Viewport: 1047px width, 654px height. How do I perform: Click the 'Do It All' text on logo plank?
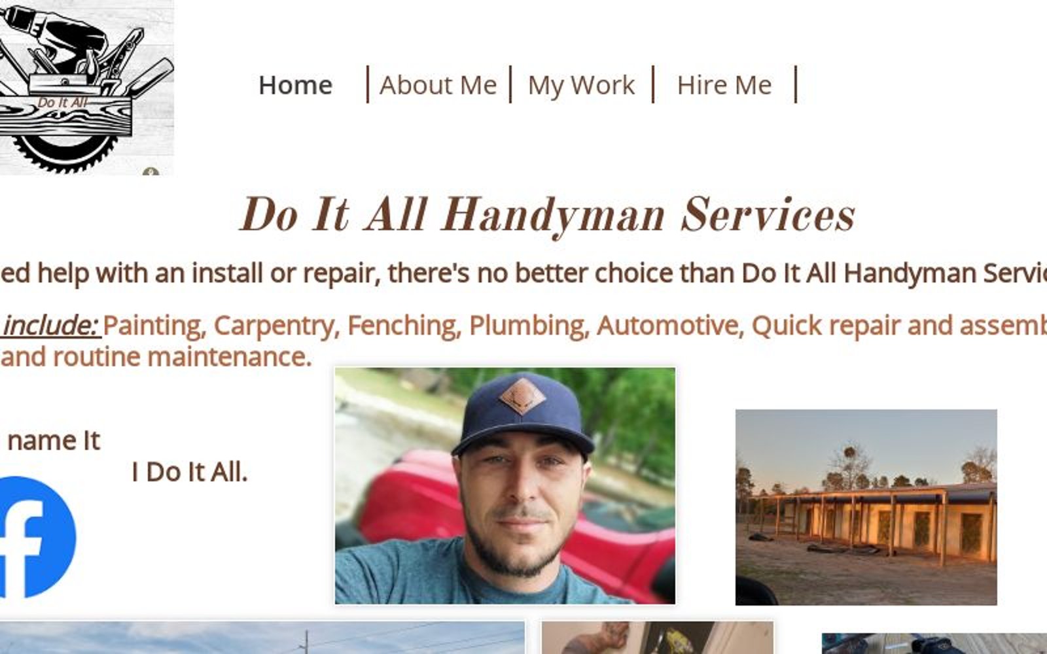pos(62,103)
